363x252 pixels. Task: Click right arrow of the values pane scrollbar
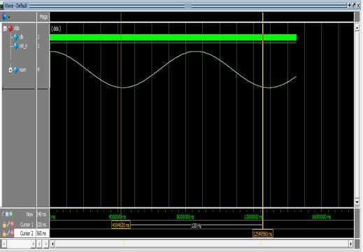pyautogui.click(x=46, y=244)
